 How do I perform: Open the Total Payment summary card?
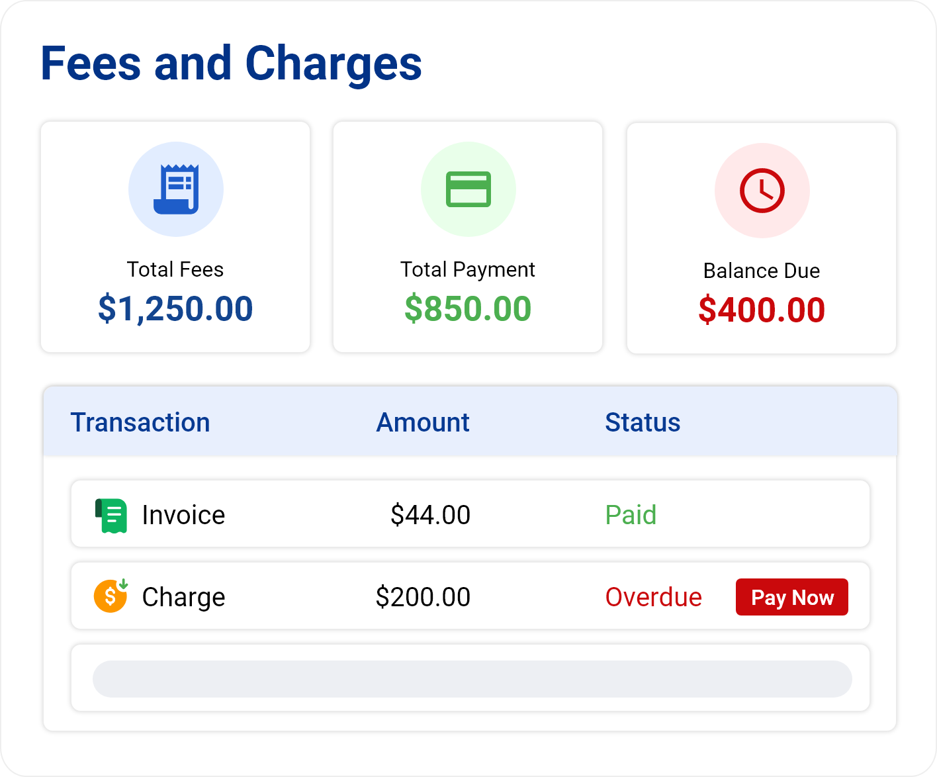click(x=468, y=237)
